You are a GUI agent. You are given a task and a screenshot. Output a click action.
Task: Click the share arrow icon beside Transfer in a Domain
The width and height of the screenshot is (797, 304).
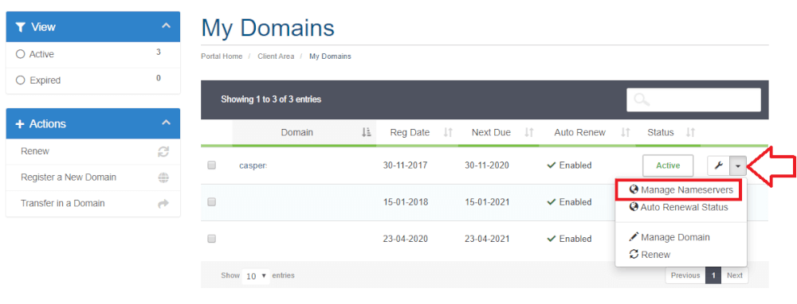[x=163, y=204]
